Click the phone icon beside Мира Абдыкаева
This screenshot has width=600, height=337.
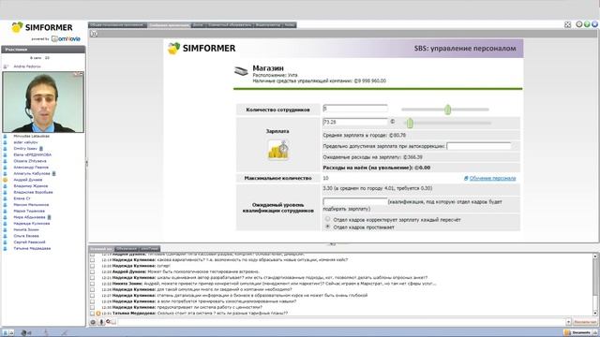pos(49,217)
